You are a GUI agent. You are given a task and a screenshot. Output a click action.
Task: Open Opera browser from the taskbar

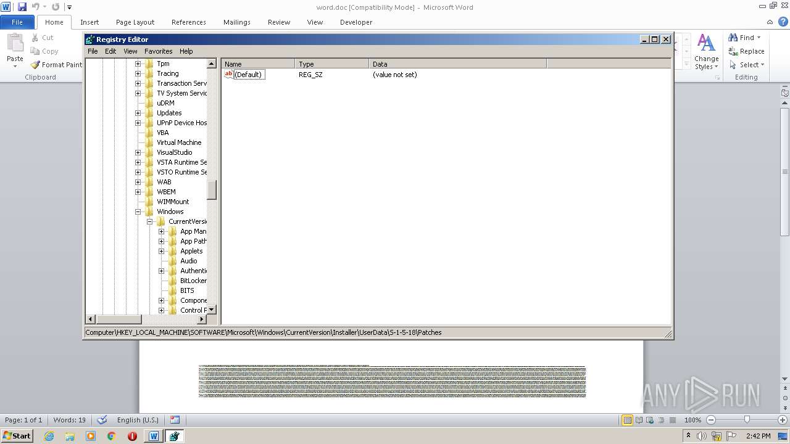pyautogui.click(x=132, y=436)
